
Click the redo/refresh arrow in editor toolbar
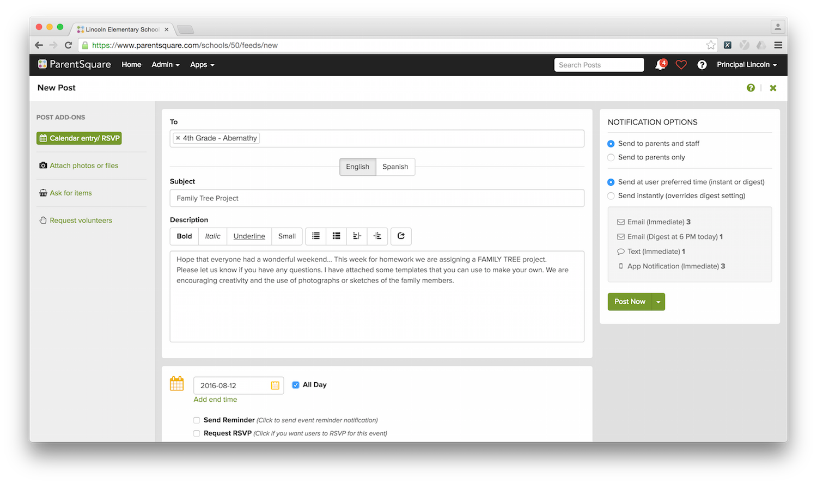(x=401, y=236)
